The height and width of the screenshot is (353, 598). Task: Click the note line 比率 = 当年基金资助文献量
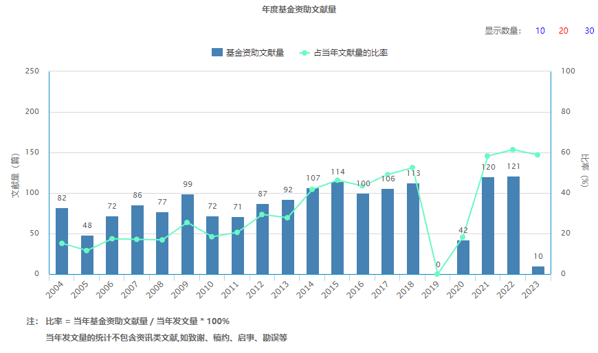pyautogui.click(x=137, y=321)
